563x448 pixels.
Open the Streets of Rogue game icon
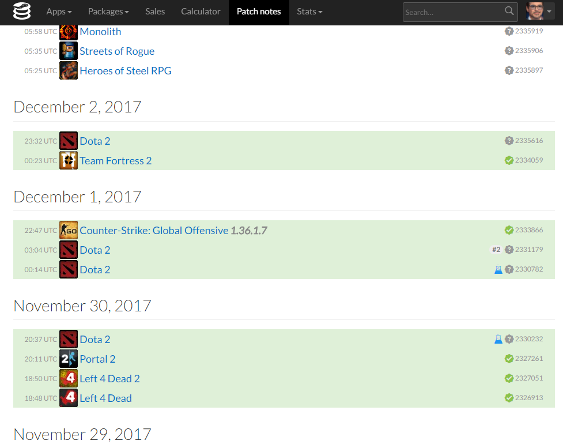pos(68,51)
